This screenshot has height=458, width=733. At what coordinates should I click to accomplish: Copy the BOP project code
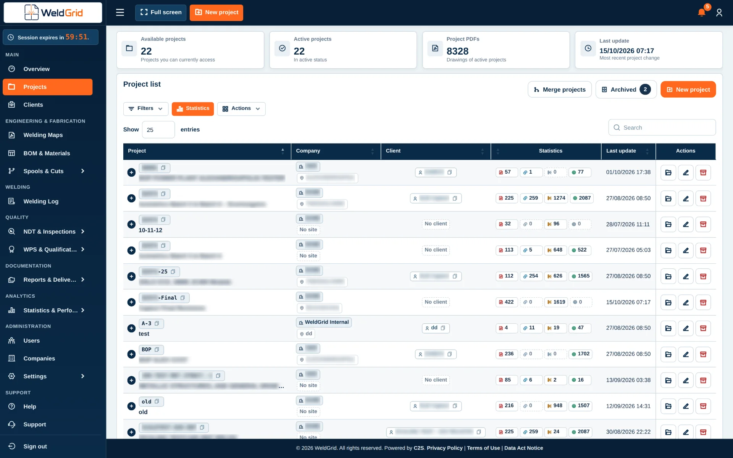[x=157, y=349]
